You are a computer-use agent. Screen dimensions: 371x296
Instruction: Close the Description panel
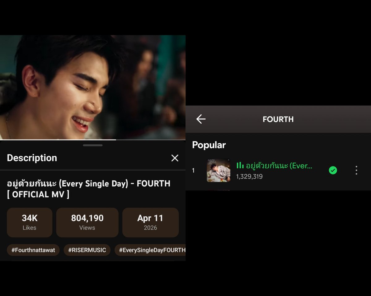(175, 158)
